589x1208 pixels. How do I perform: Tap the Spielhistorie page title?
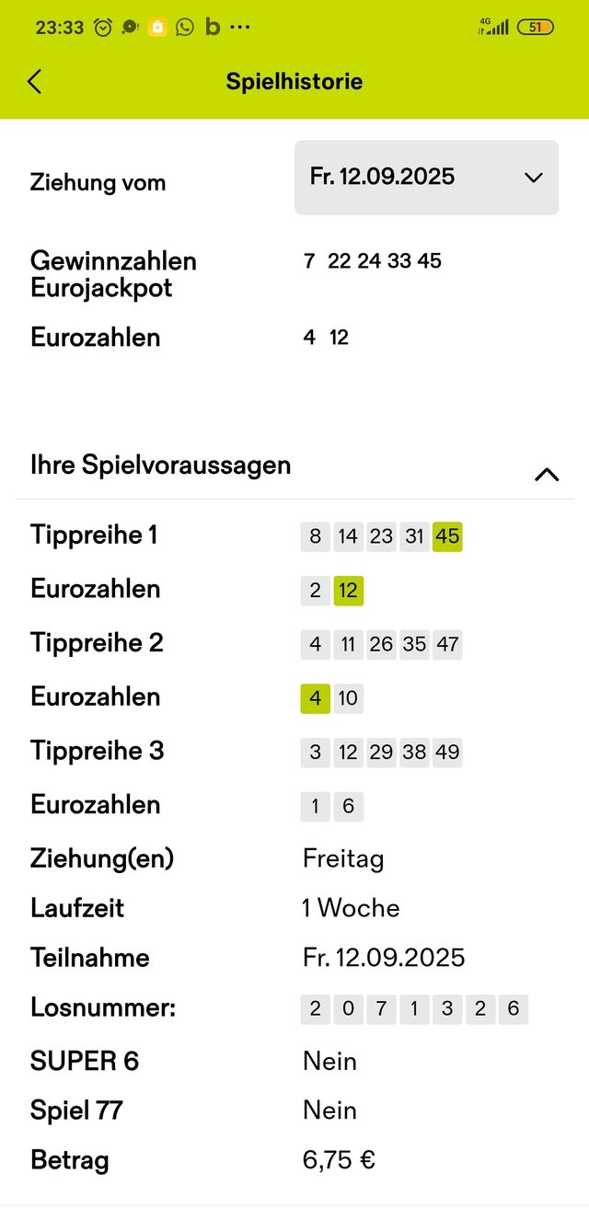(x=294, y=81)
